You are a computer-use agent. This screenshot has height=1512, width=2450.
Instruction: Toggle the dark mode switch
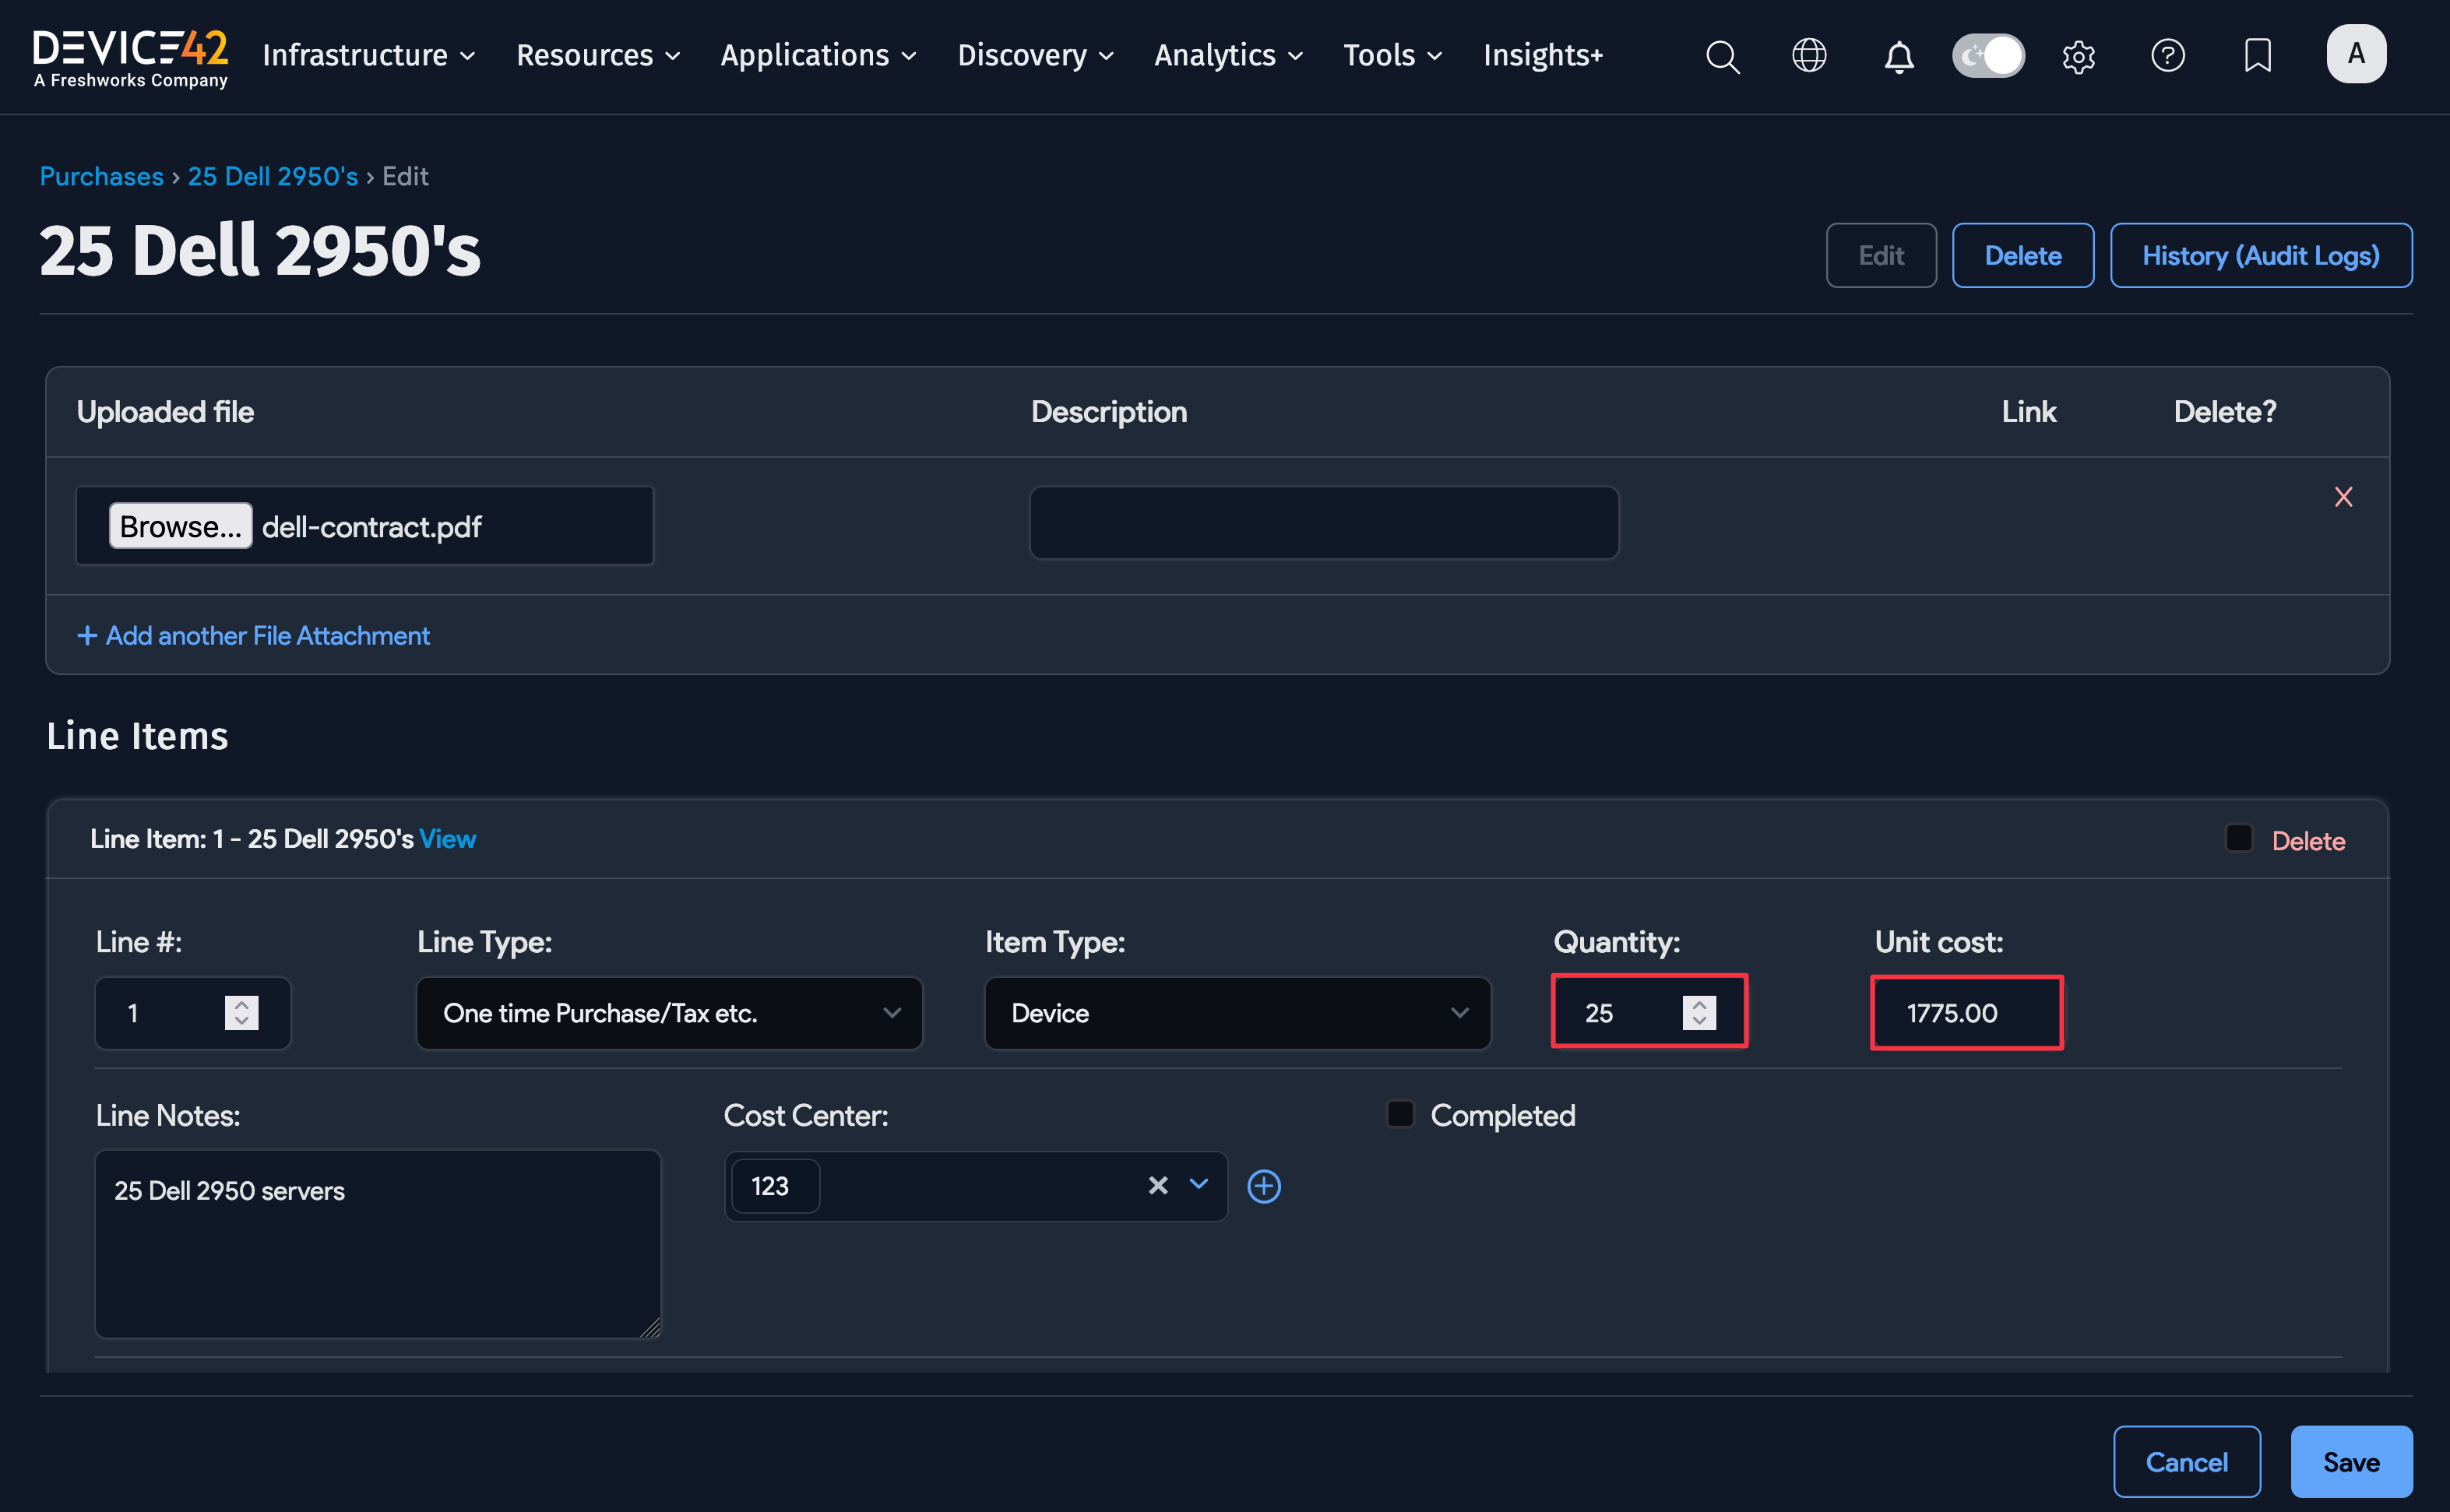click(x=1988, y=56)
